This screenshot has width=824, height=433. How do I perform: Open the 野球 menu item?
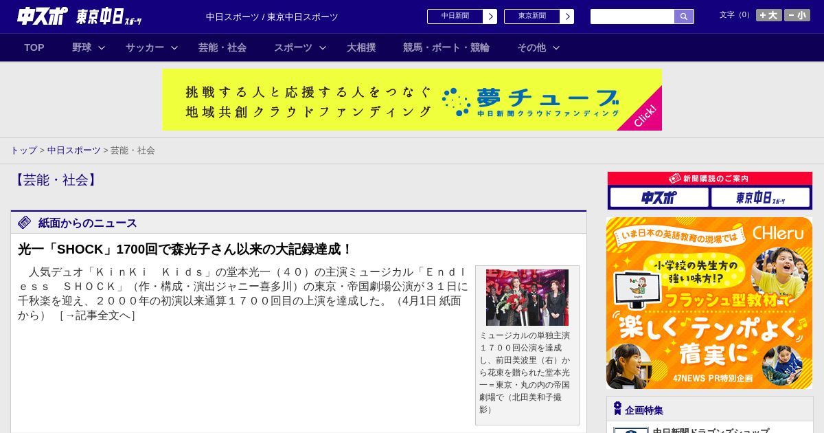coord(82,47)
